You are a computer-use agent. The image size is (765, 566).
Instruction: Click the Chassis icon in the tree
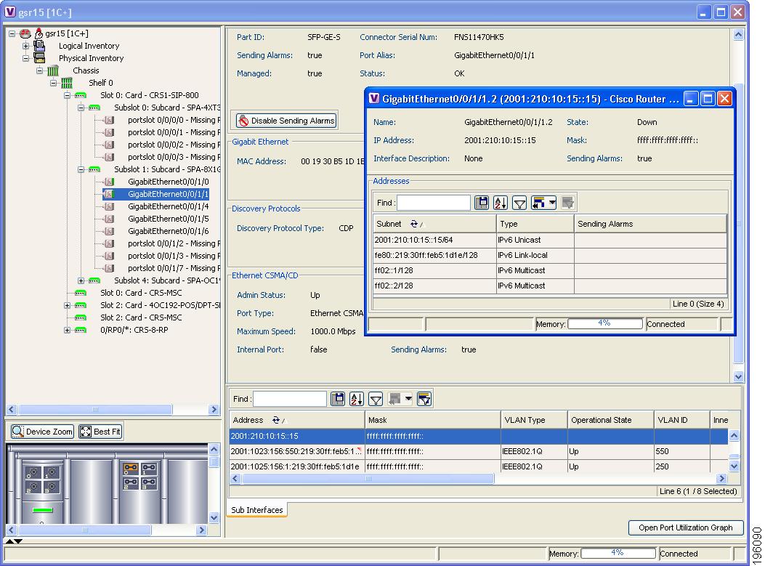tap(53, 70)
